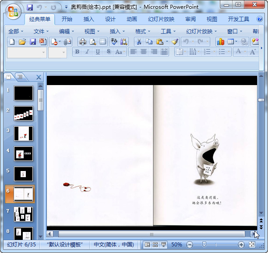Click the Fit slide to window icon

[252, 245]
